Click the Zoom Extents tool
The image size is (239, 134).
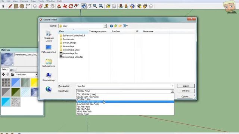(101, 6)
